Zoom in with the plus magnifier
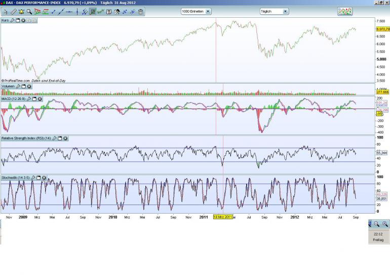 [x=385, y=224]
